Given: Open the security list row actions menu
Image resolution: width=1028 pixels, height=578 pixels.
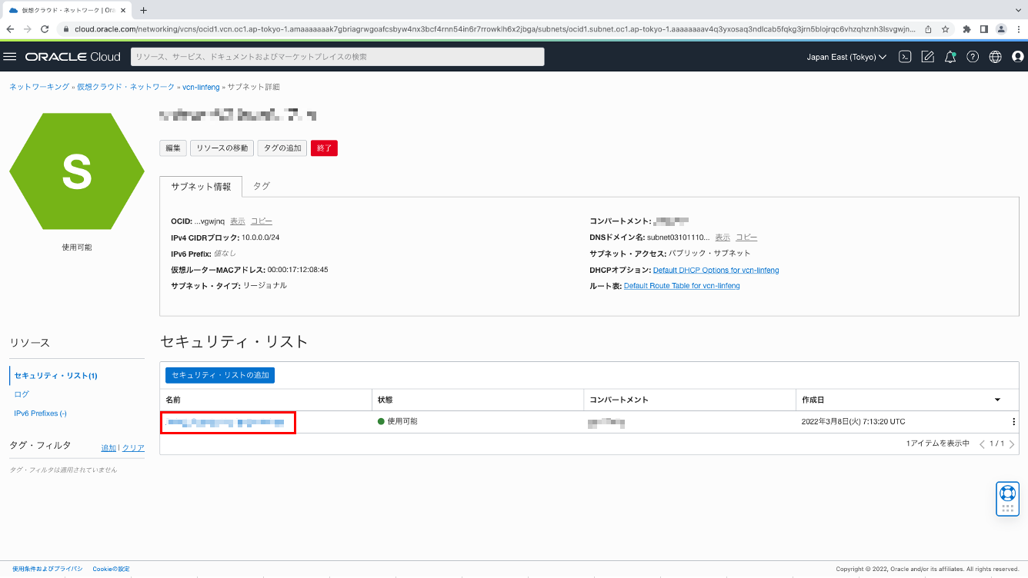Looking at the screenshot, I should 1013,421.
